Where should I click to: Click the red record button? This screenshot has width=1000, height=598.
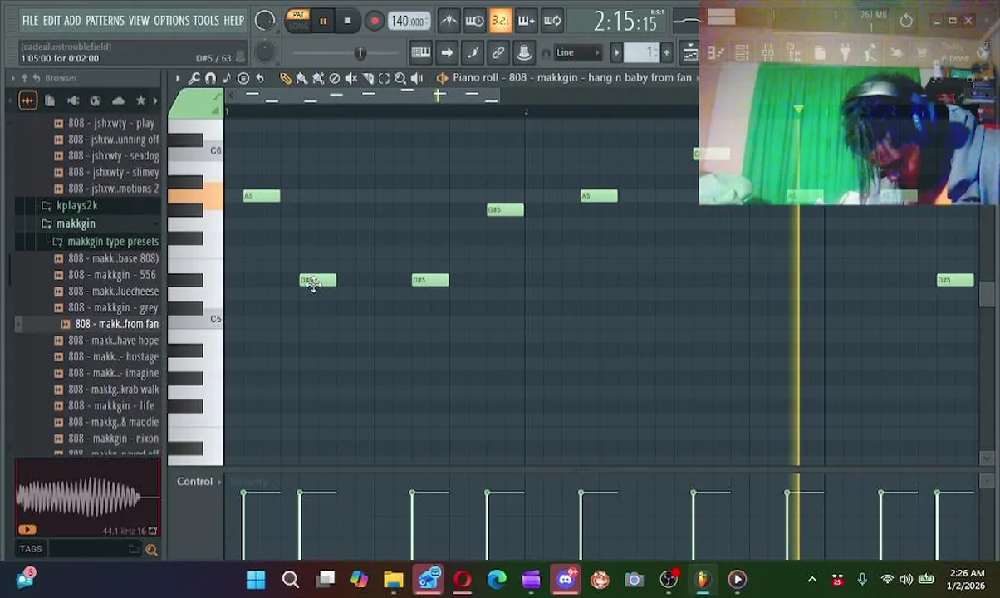pos(375,21)
